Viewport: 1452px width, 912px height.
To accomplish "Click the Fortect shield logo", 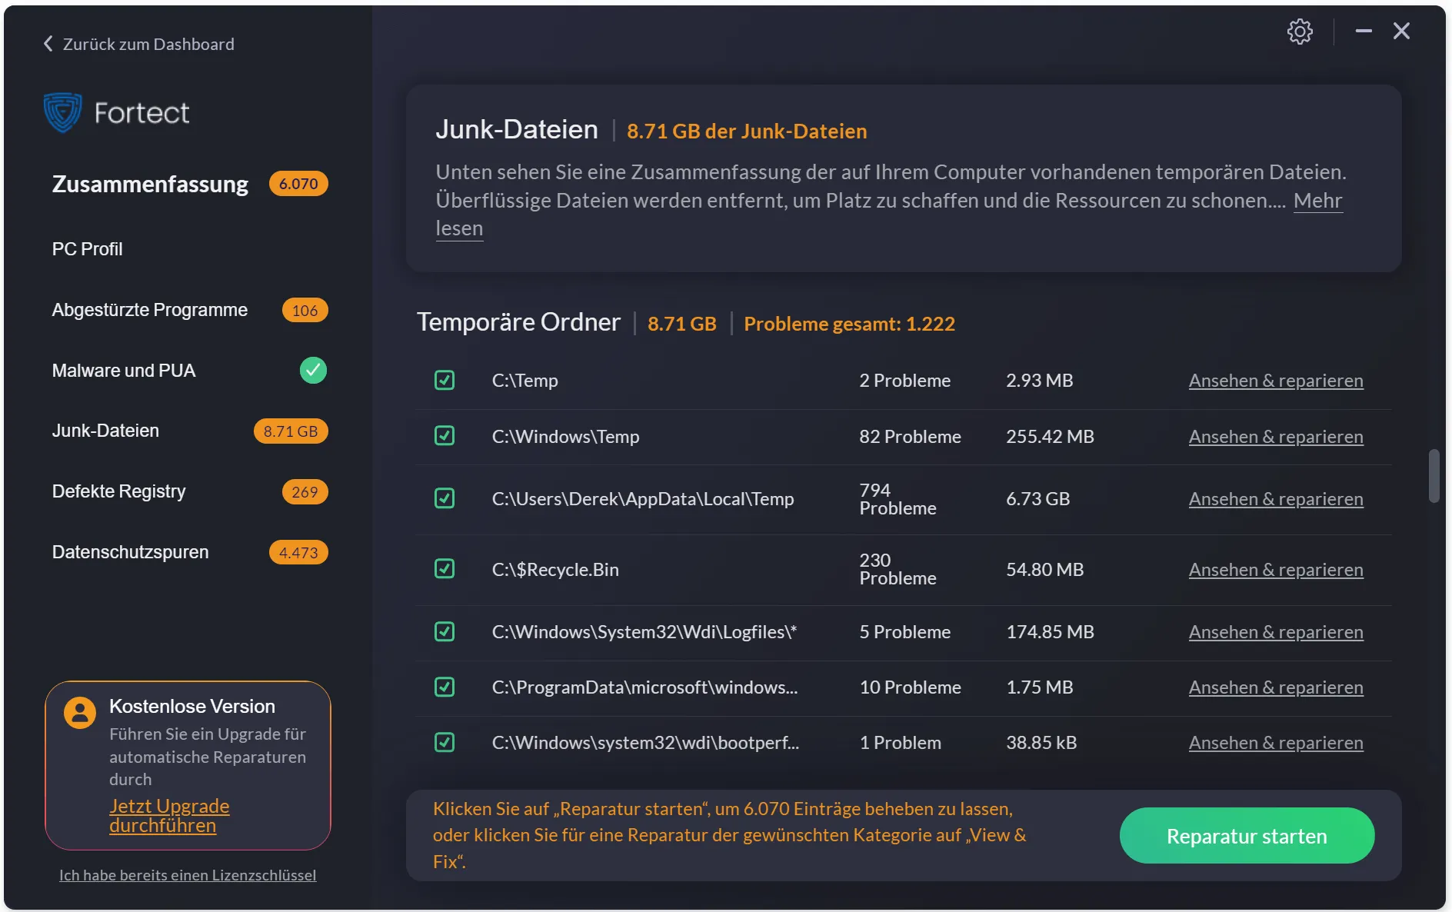I will (62, 113).
